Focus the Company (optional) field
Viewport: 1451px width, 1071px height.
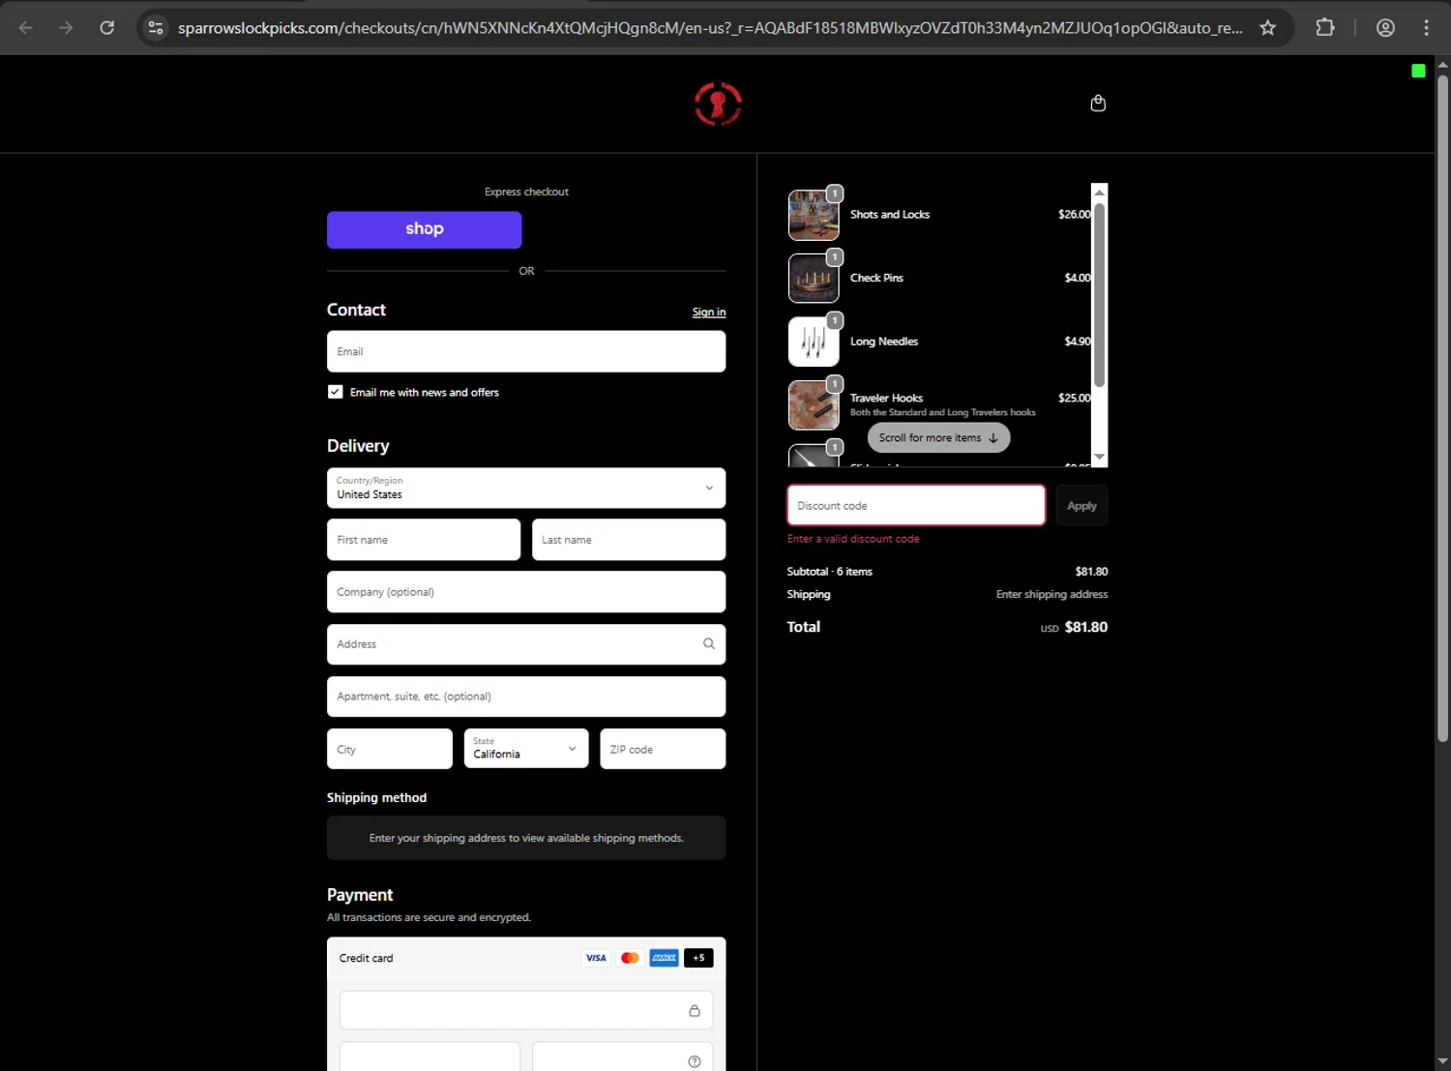(526, 592)
